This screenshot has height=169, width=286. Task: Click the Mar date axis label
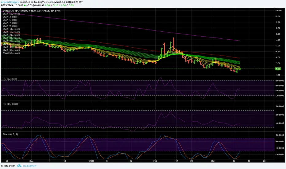click(213, 161)
